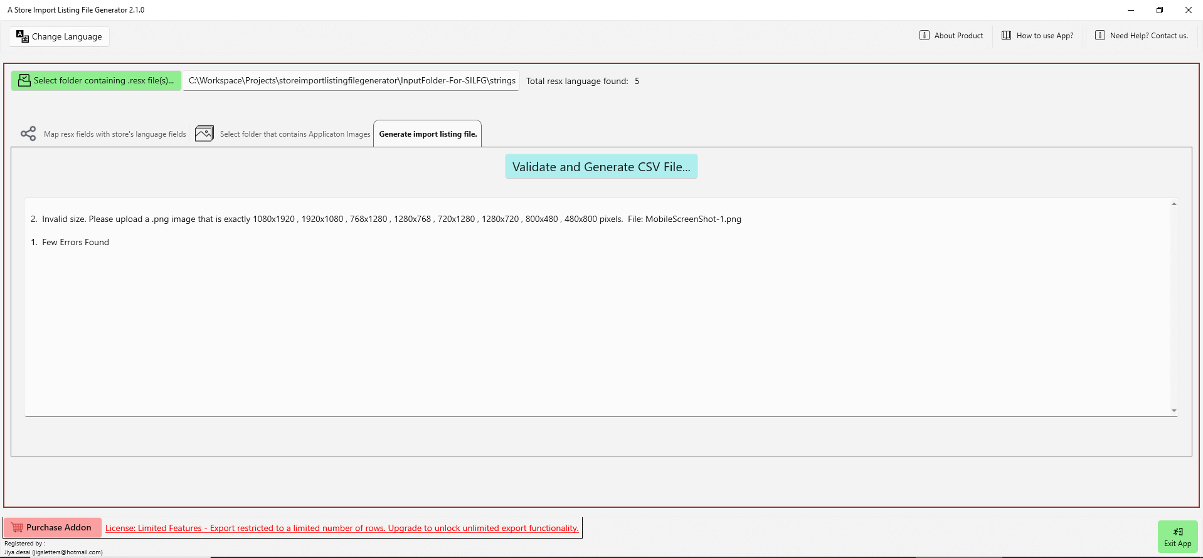This screenshot has width=1203, height=558.
Task: Click the exit icon above Exit App
Action: point(1178,532)
